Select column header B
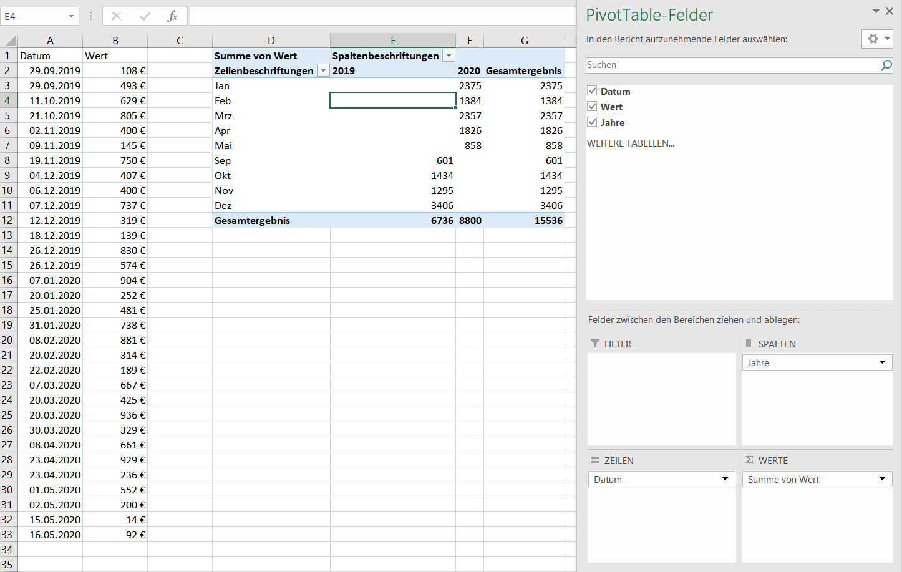This screenshot has height=572, width=902. (115, 41)
